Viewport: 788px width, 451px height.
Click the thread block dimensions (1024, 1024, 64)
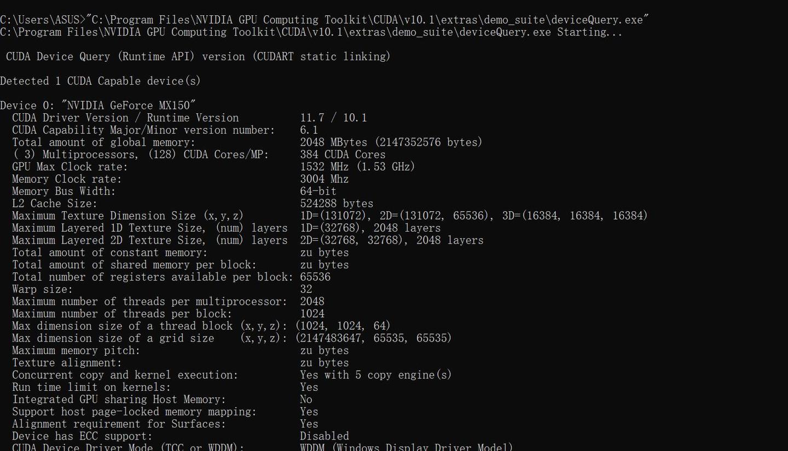pyautogui.click(x=343, y=326)
